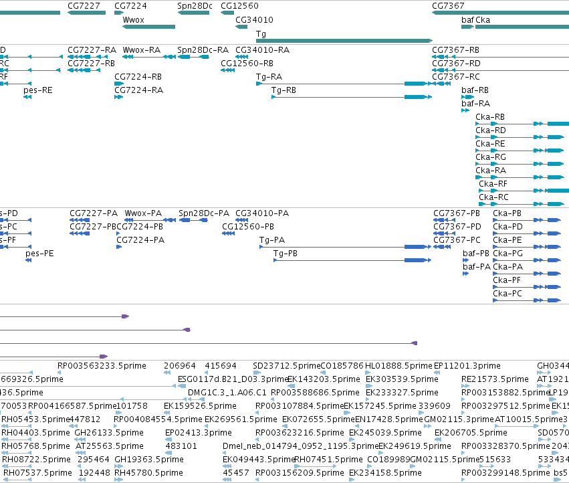Screen dimensions: 569x483
Task: Click the HL01888.5prime EST label
Action: pos(399,366)
